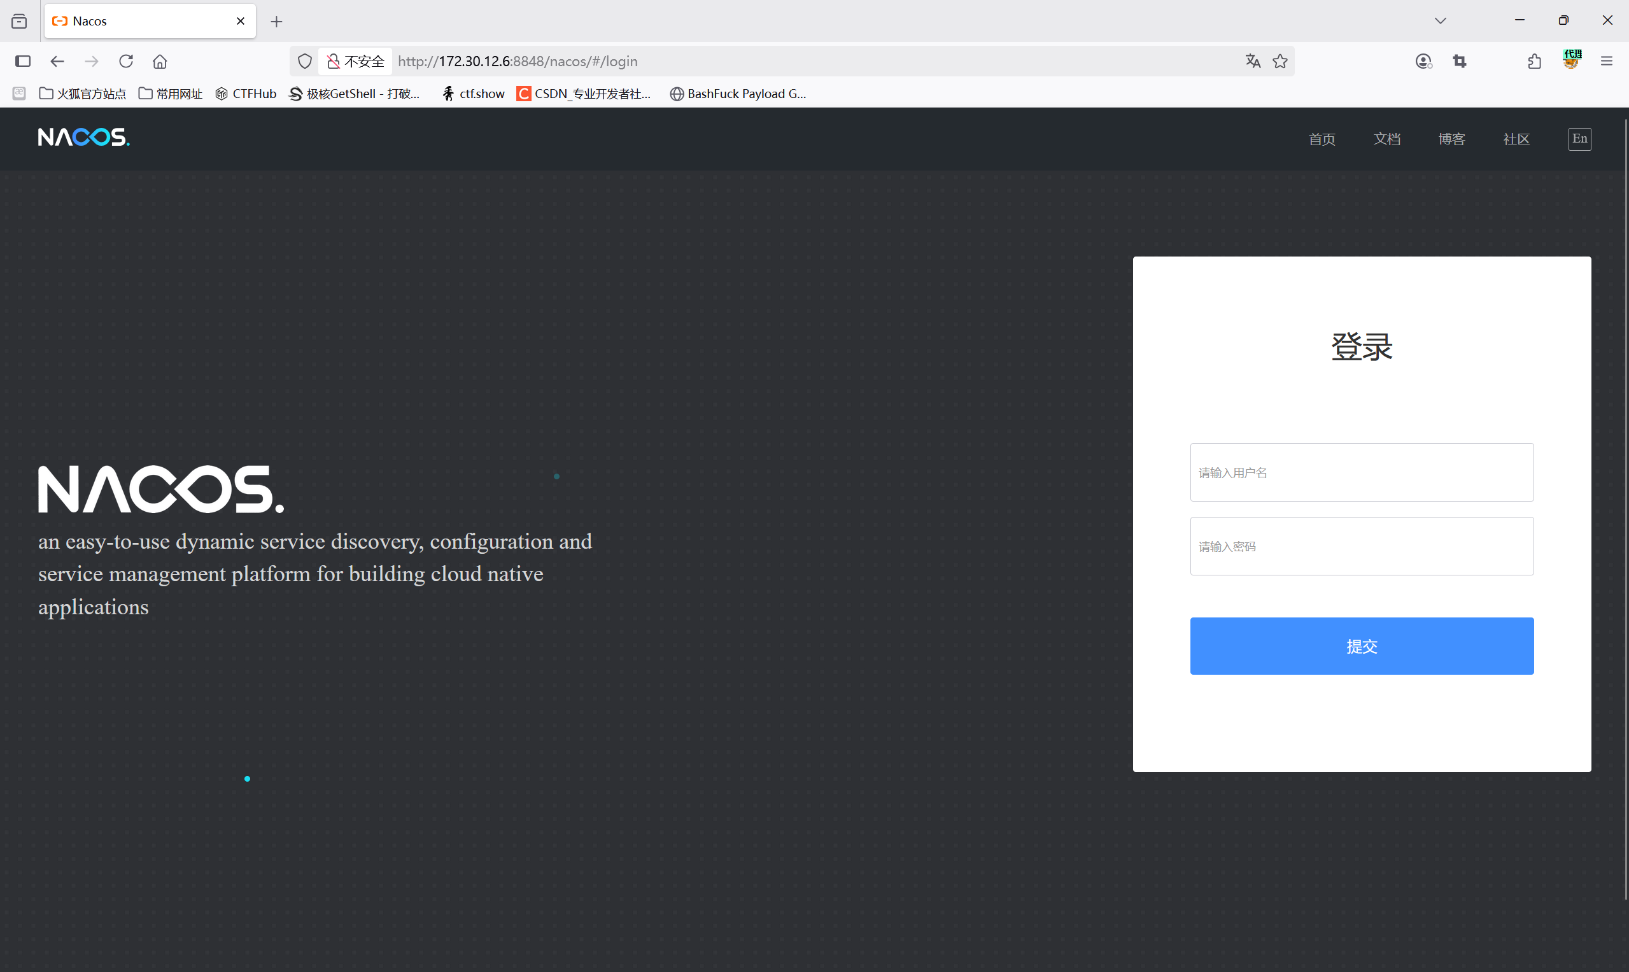Focus the 请输入密码 password field

1362,546
